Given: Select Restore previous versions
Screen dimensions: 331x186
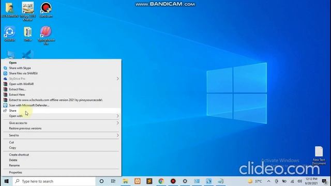Looking at the screenshot, I should 61,128.
